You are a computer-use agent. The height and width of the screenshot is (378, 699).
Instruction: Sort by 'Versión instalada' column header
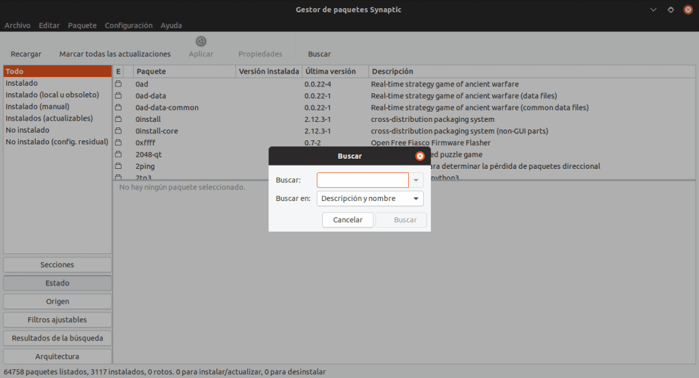tap(269, 71)
